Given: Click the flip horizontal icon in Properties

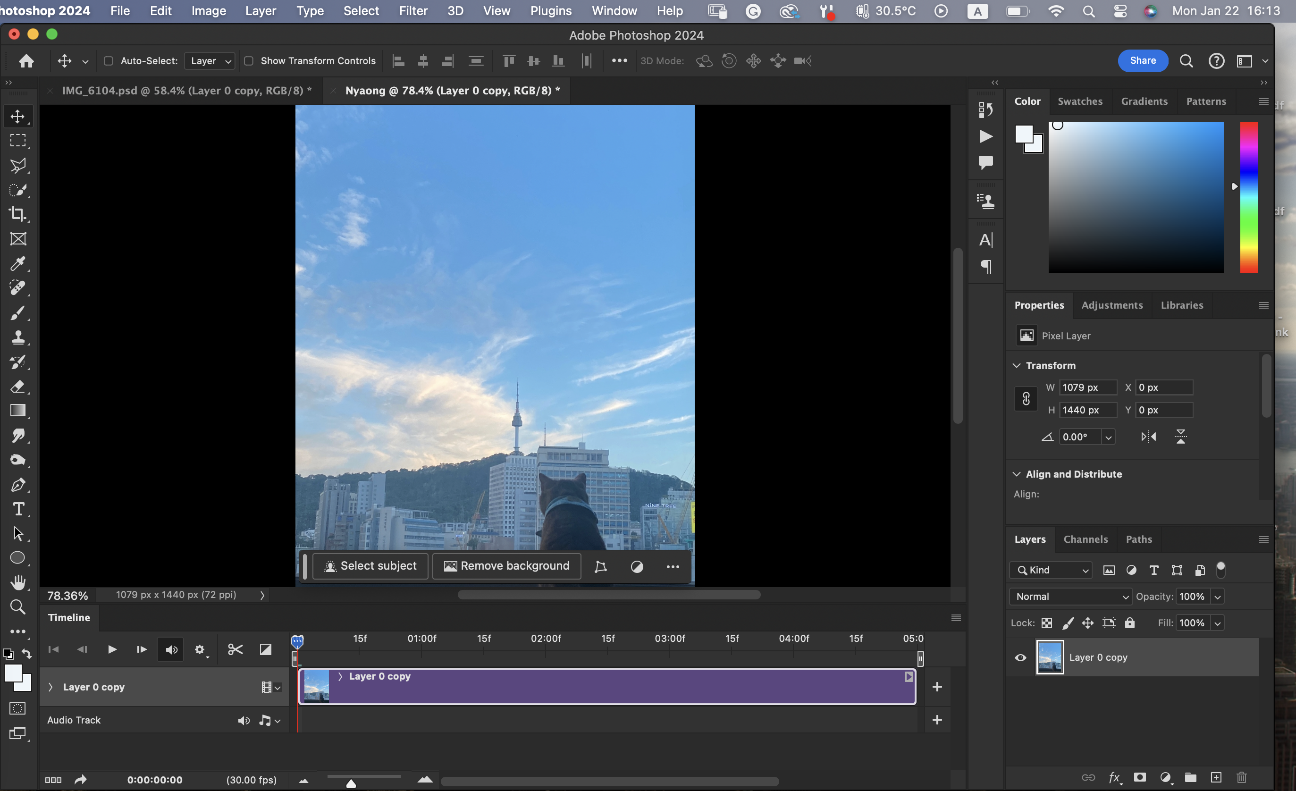Looking at the screenshot, I should [x=1148, y=437].
